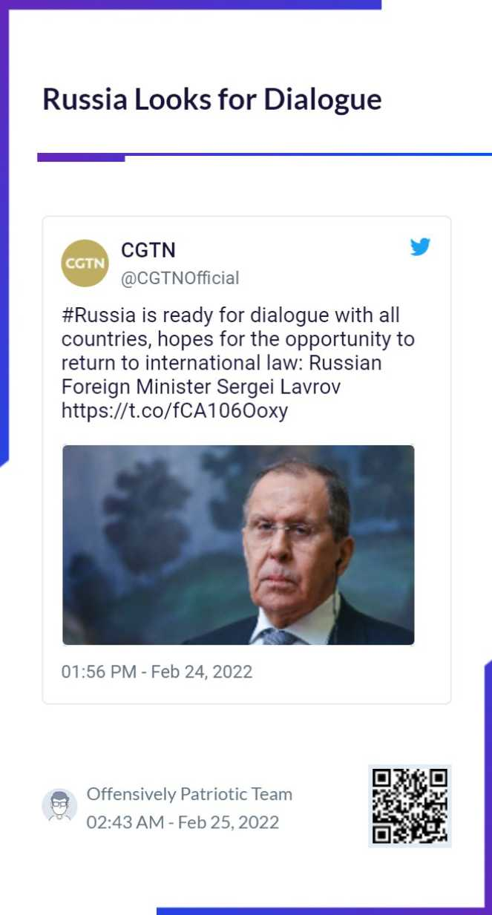Click the CGTN account name
492x915 pixels.
[148, 250]
